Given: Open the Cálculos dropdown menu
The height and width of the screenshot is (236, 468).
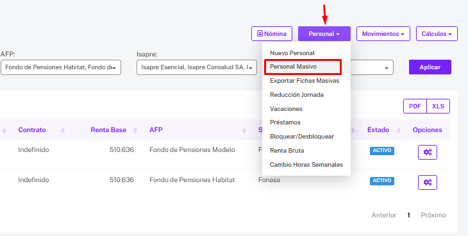Looking at the screenshot, I should pyautogui.click(x=437, y=34).
